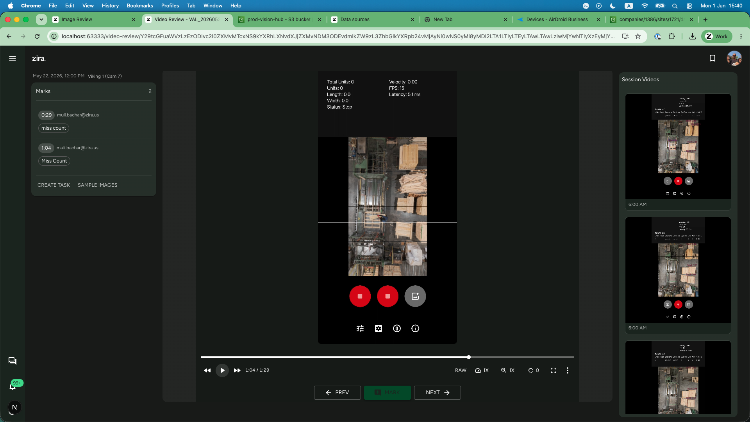Screen dimensions: 750x422
Task: Click the MARK button
Action: click(x=387, y=393)
